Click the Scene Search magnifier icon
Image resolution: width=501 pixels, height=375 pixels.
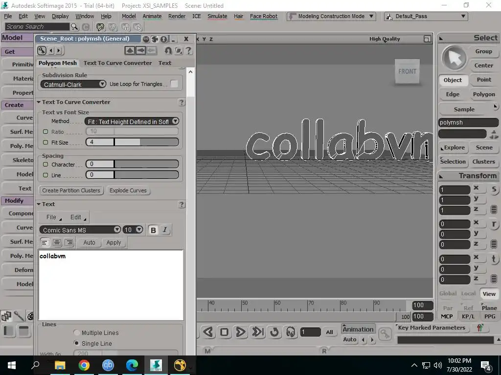[74, 27]
